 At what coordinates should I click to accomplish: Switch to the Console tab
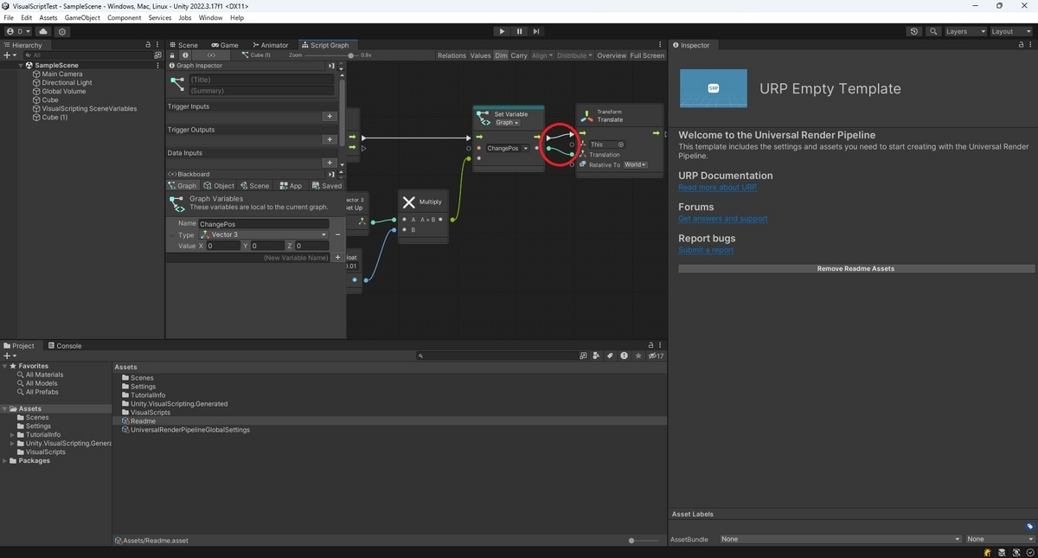coord(65,345)
